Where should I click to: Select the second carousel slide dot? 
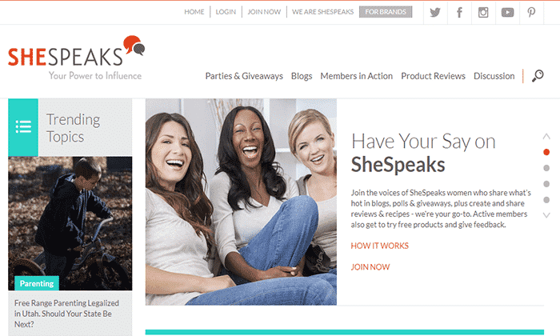point(546,168)
